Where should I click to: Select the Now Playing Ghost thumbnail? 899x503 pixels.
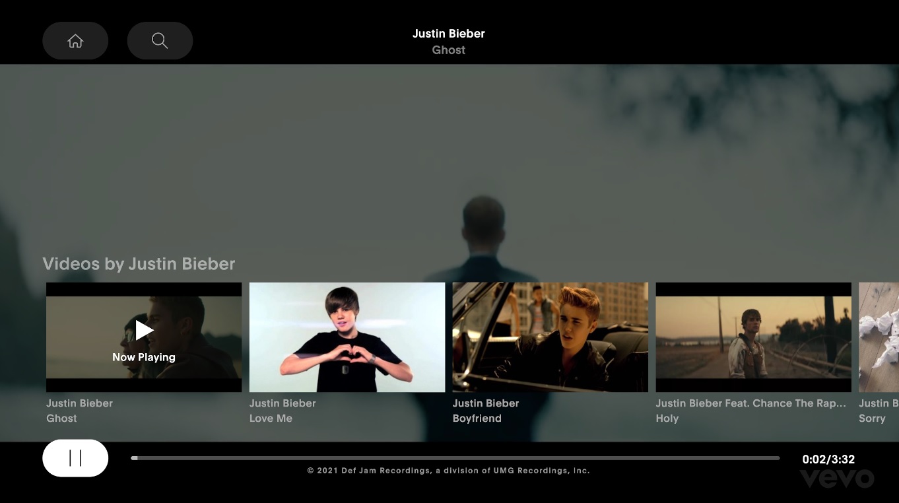(x=144, y=337)
